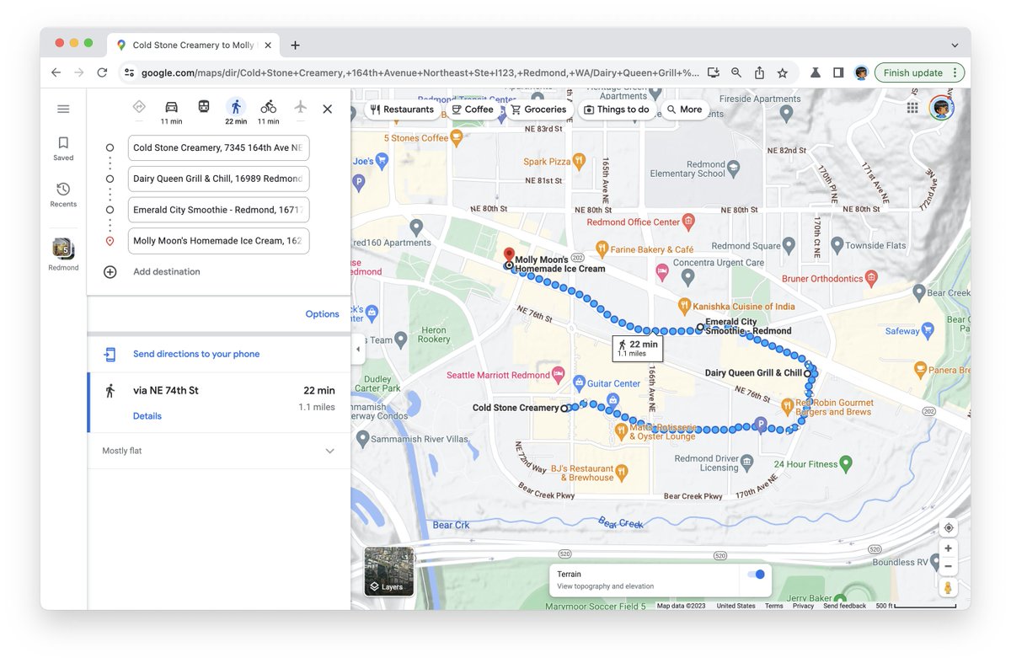Screen dimensions: 1011x663
Task: Open More search categories
Action: [x=684, y=110]
